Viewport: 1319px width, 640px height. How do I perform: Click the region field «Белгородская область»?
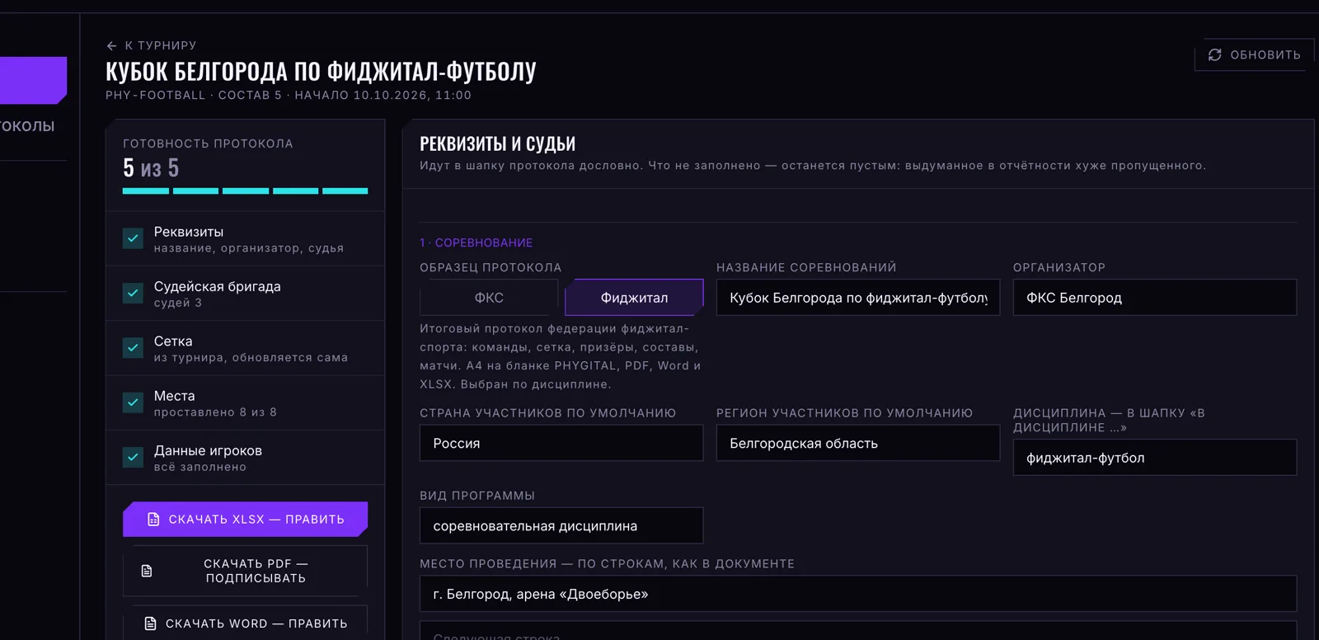(858, 443)
